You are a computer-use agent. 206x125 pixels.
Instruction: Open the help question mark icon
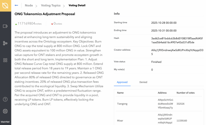(x=5, y=99)
